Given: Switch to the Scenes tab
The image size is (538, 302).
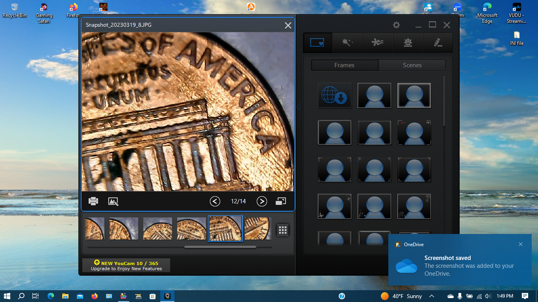Looking at the screenshot, I should pos(412,65).
